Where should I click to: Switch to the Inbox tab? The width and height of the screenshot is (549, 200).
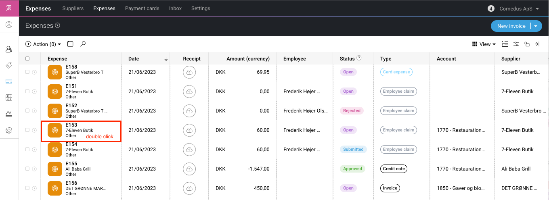tap(175, 8)
